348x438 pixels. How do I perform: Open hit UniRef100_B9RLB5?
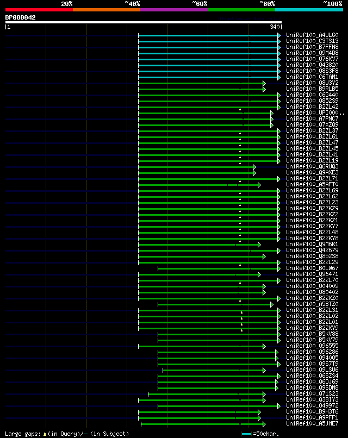[x=312, y=89]
